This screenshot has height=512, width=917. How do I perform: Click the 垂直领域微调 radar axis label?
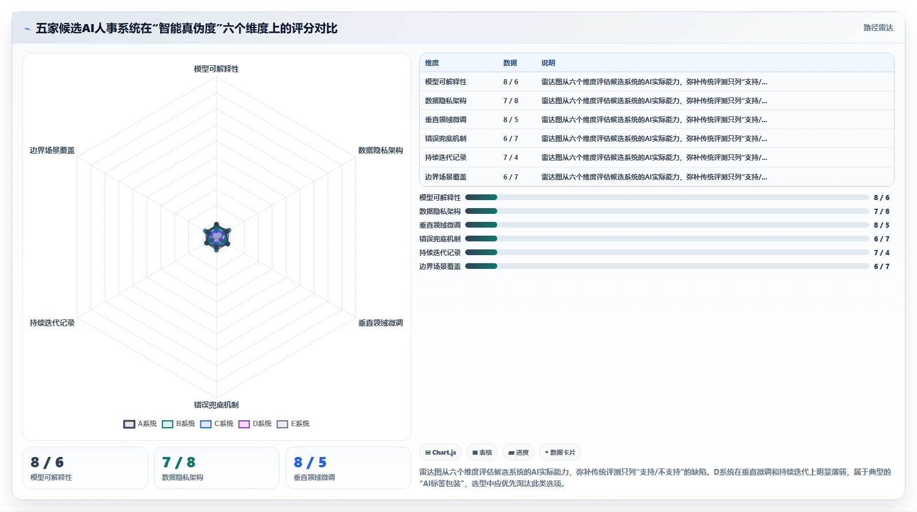point(381,323)
